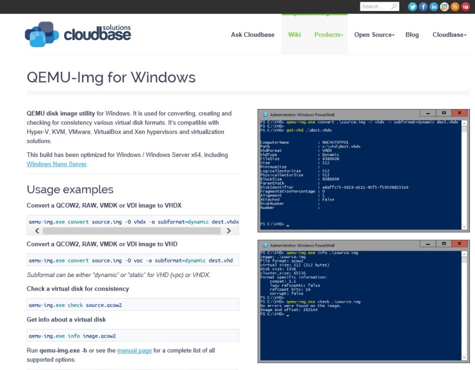Close the bottom PowerShell window
The width and height of the screenshot is (475, 370).
tap(459, 243)
